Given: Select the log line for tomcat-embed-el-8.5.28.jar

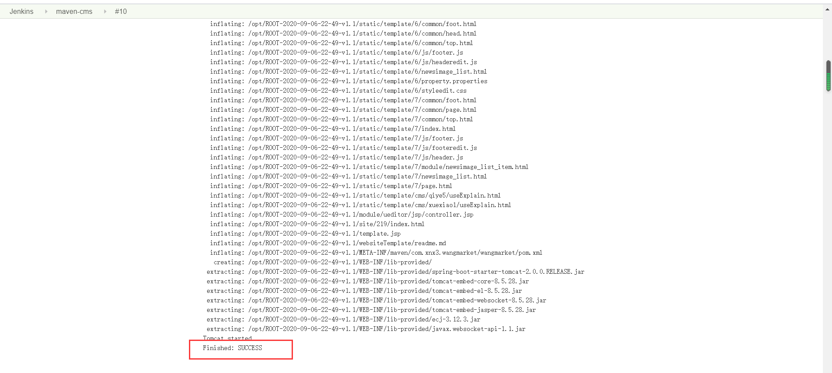Looking at the screenshot, I should pos(364,291).
